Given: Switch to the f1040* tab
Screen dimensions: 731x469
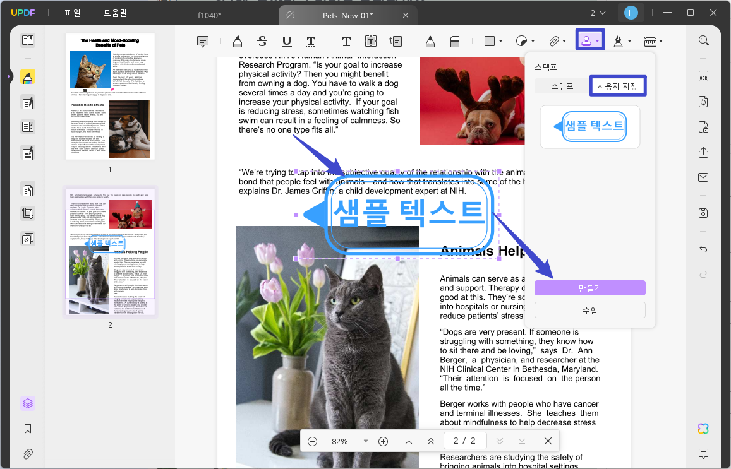Looking at the screenshot, I should point(209,15).
